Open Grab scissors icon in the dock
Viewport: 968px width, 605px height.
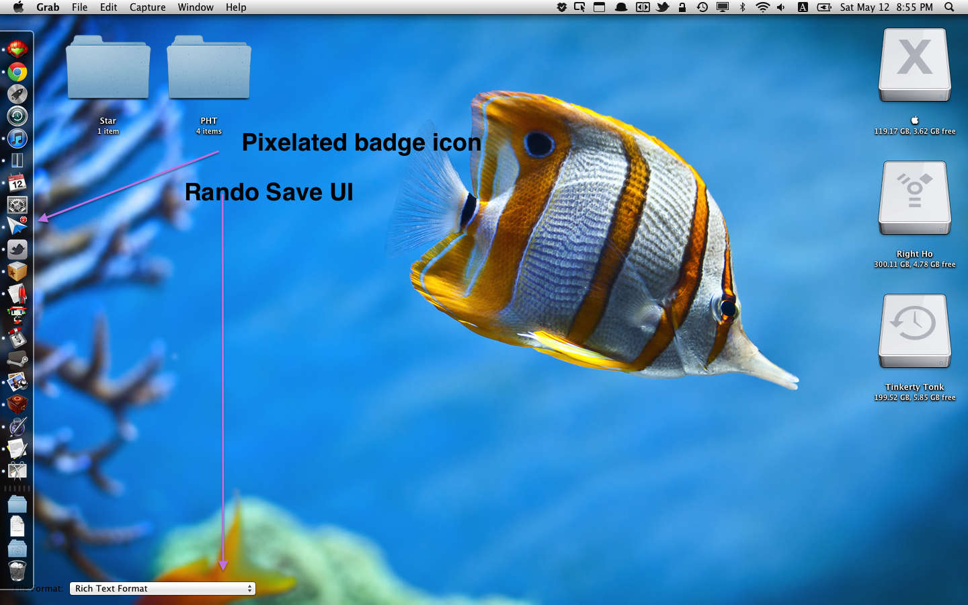pyautogui.click(x=17, y=471)
